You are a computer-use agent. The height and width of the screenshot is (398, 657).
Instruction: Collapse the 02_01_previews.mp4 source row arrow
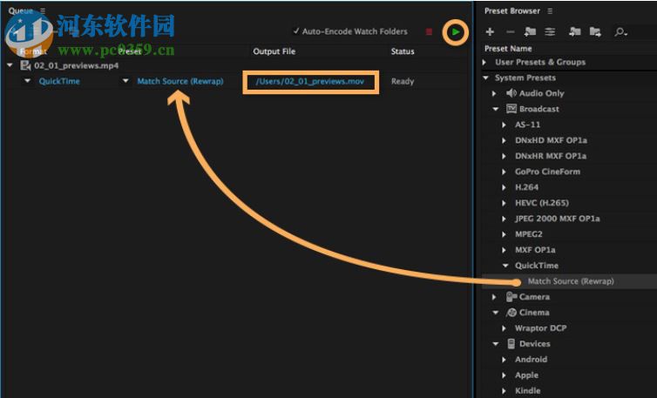pos(10,65)
